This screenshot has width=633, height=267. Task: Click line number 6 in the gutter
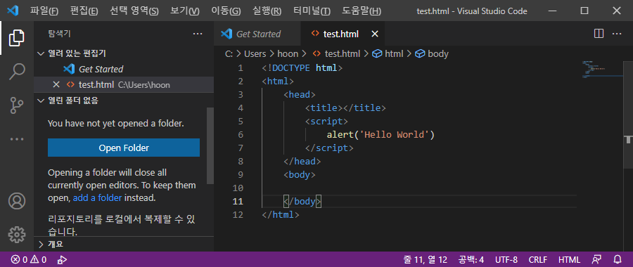pos(241,135)
